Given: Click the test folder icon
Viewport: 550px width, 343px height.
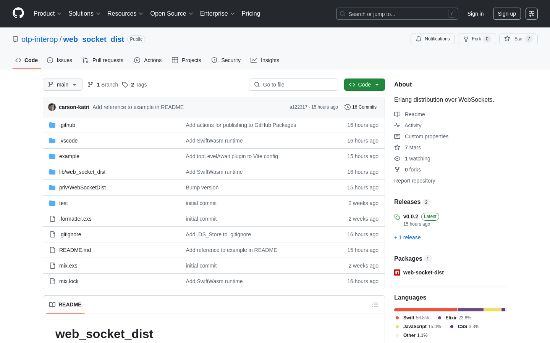Looking at the screenshot, I should pyautogui.click(x=52, y=203).
